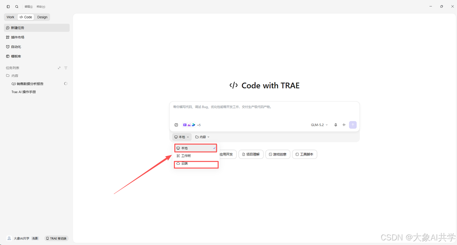Open the 模板库 template library

click(37, 56)
